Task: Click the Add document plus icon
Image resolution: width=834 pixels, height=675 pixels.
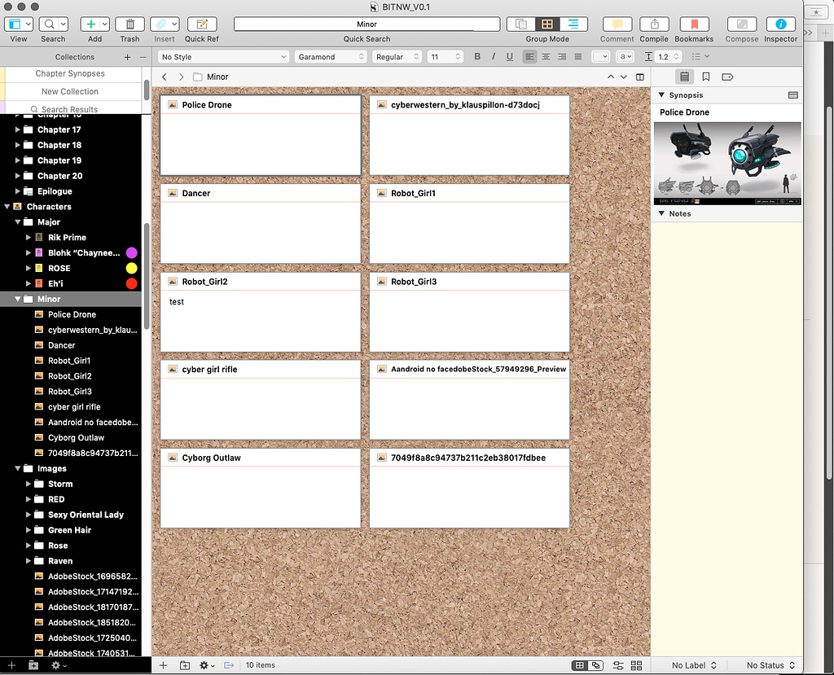Action: (90, 24)
